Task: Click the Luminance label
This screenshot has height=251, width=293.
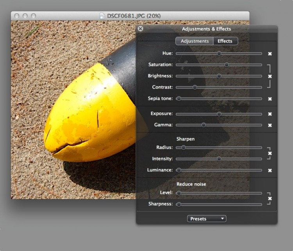Action: [160, 170]
